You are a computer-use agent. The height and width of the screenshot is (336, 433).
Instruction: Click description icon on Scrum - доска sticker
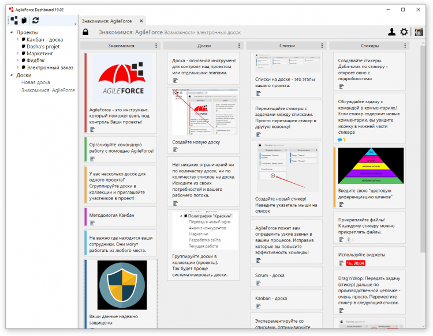point(258,283)
